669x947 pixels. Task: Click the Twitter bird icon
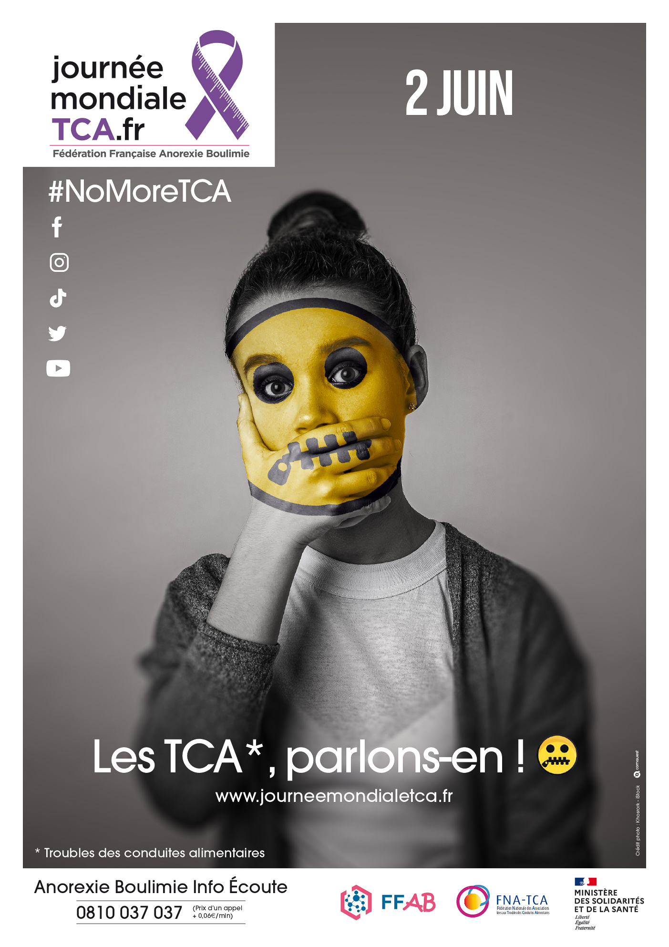(58, 333)
